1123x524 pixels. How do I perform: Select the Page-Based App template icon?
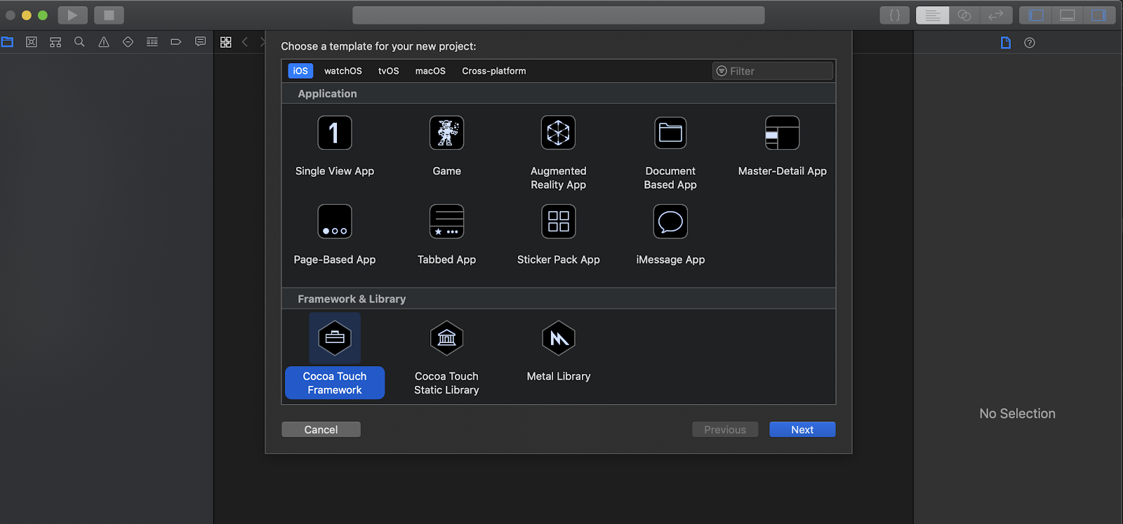pos(334,222)
